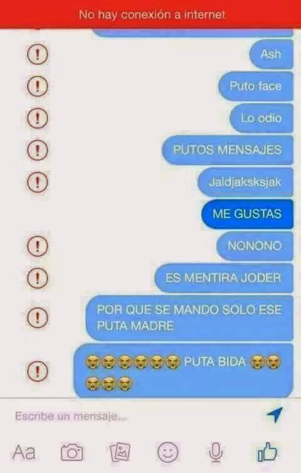Image resolution: width=301 pixels, height=473 pixels.
Task: Tap the error icon beside NONONO
Action: point(38,246)
